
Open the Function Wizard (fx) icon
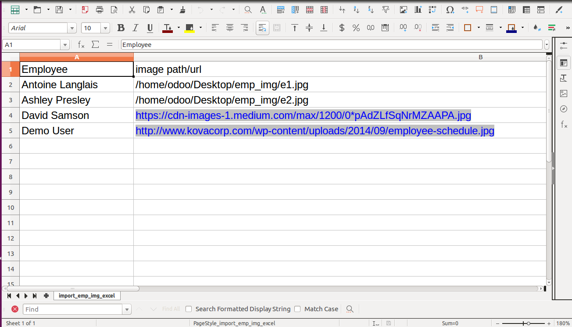(81, 45)
